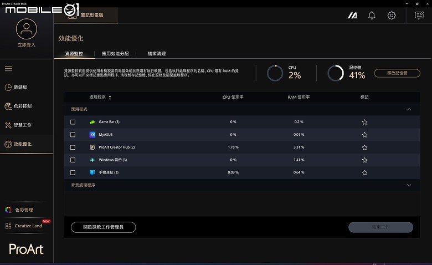Click Game Bar RAM value 0.2 %
Image resolution: width=432 pixels, height=265 pixels.
point(299,122)
